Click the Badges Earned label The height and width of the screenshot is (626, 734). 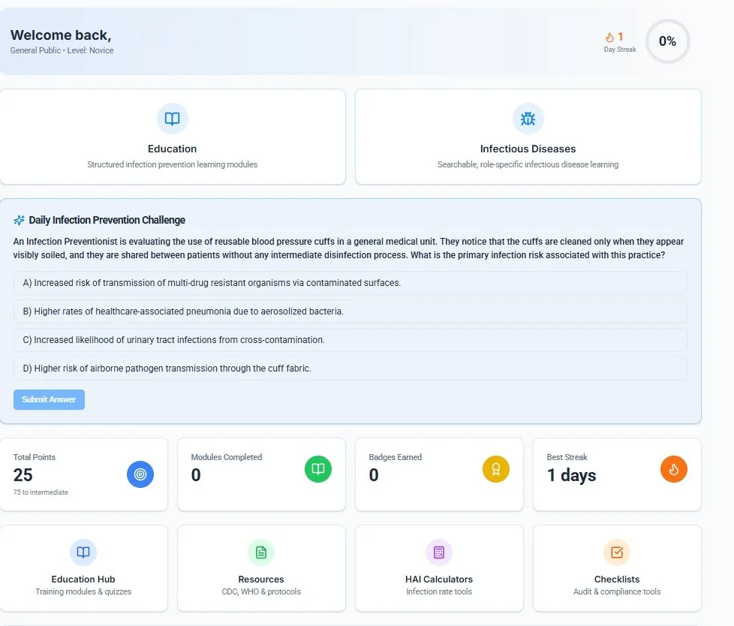tap(396, 457)
